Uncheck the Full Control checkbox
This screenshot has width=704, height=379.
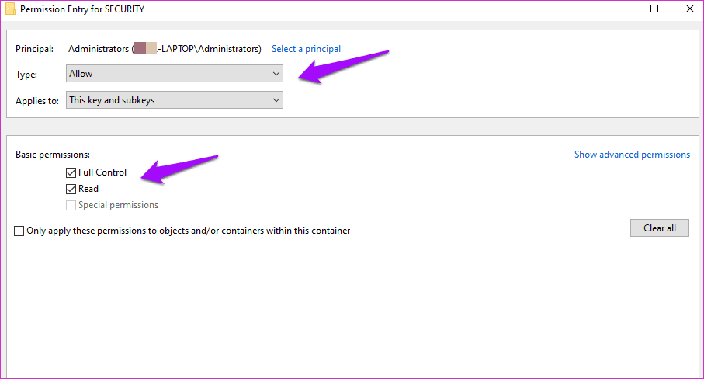coord(71,172)
